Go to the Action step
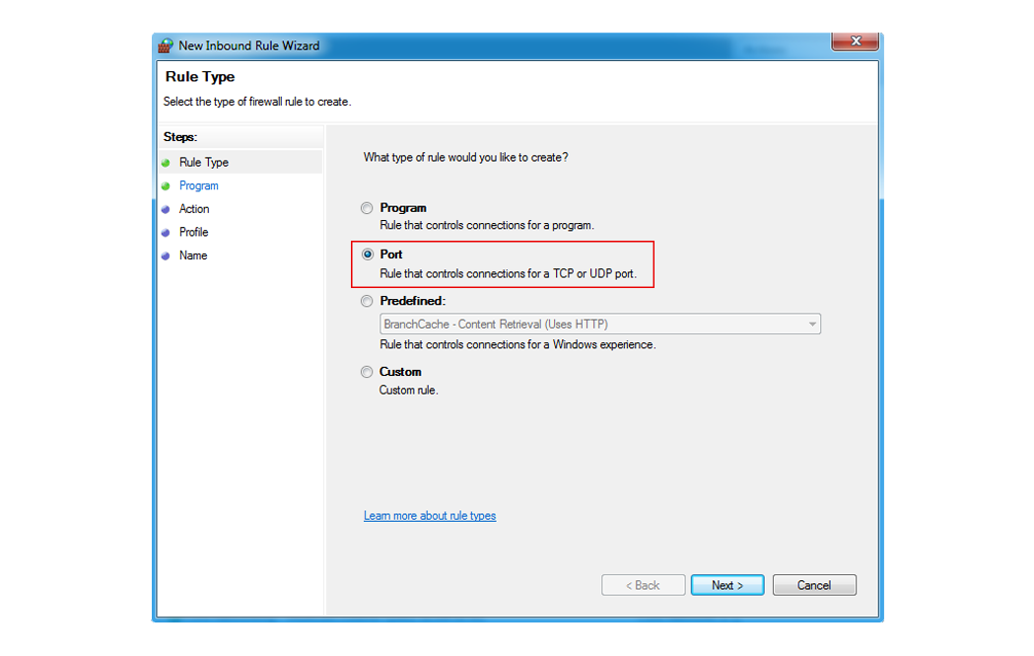The width and height of the screenshot is (1034, 656). pos(194,209)
